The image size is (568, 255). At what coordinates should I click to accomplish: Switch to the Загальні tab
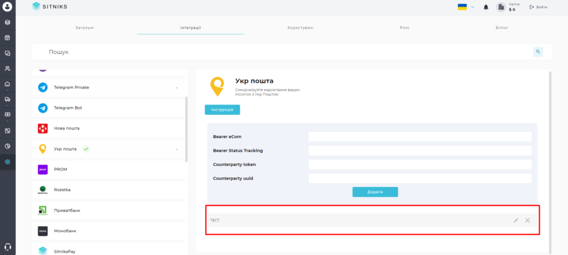(85, 28)
